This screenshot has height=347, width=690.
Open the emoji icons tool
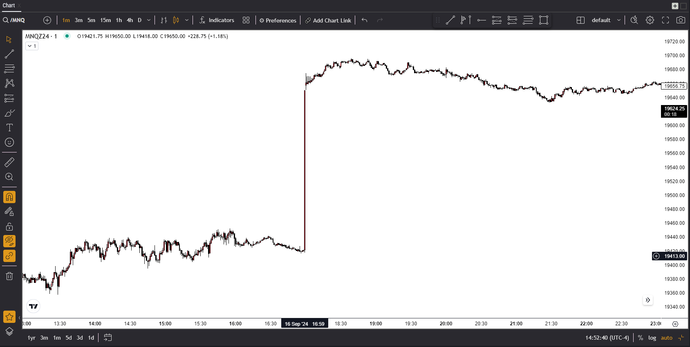coord(9,142)
